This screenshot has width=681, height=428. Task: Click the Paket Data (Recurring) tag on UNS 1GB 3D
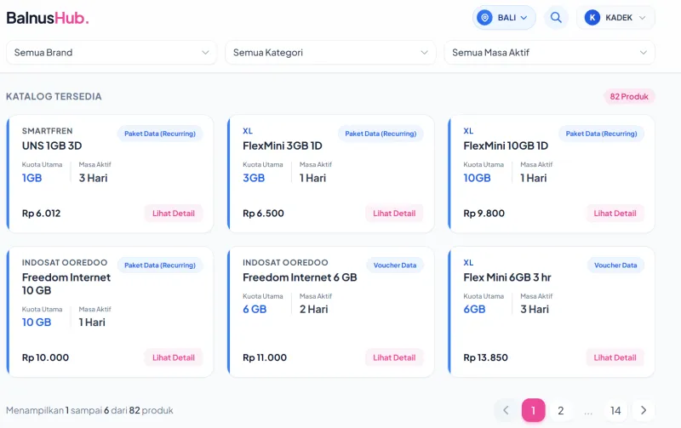pyautogui.click(x=160, y=134)
